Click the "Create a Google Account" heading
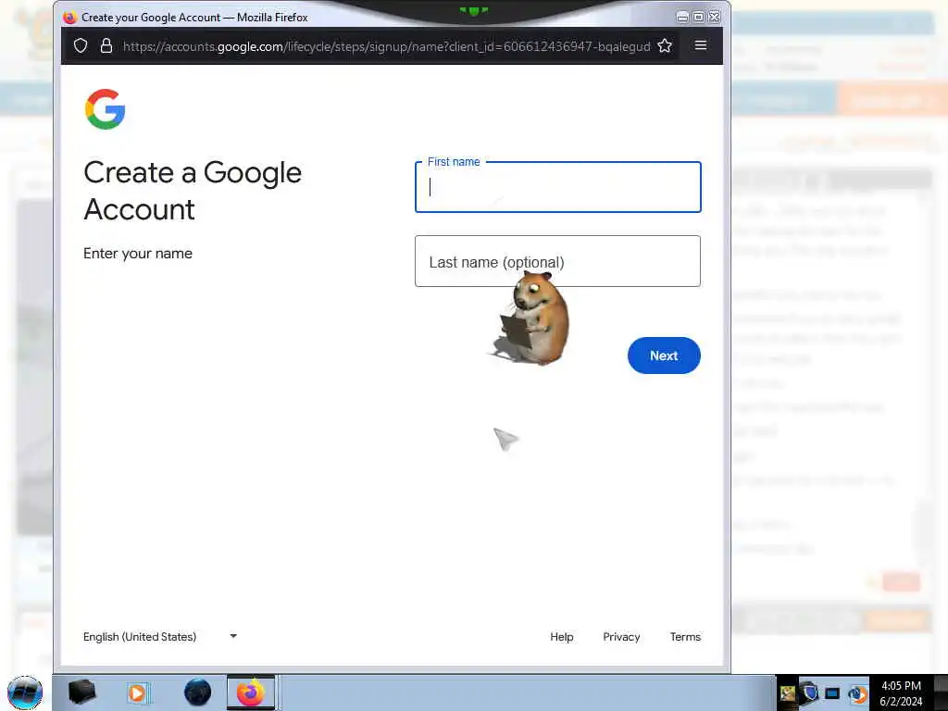The image size is (948, 711). coord(193,191)
